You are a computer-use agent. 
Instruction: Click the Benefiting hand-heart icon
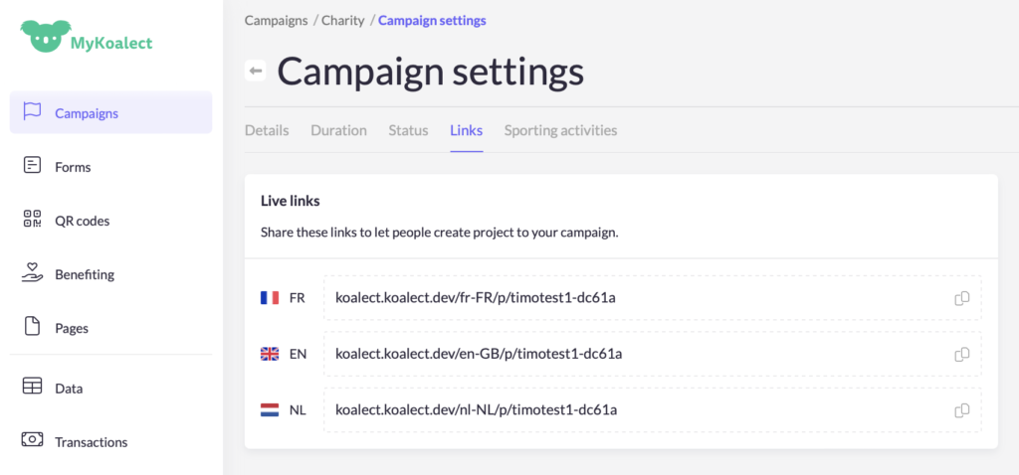(x=32, y=273)
